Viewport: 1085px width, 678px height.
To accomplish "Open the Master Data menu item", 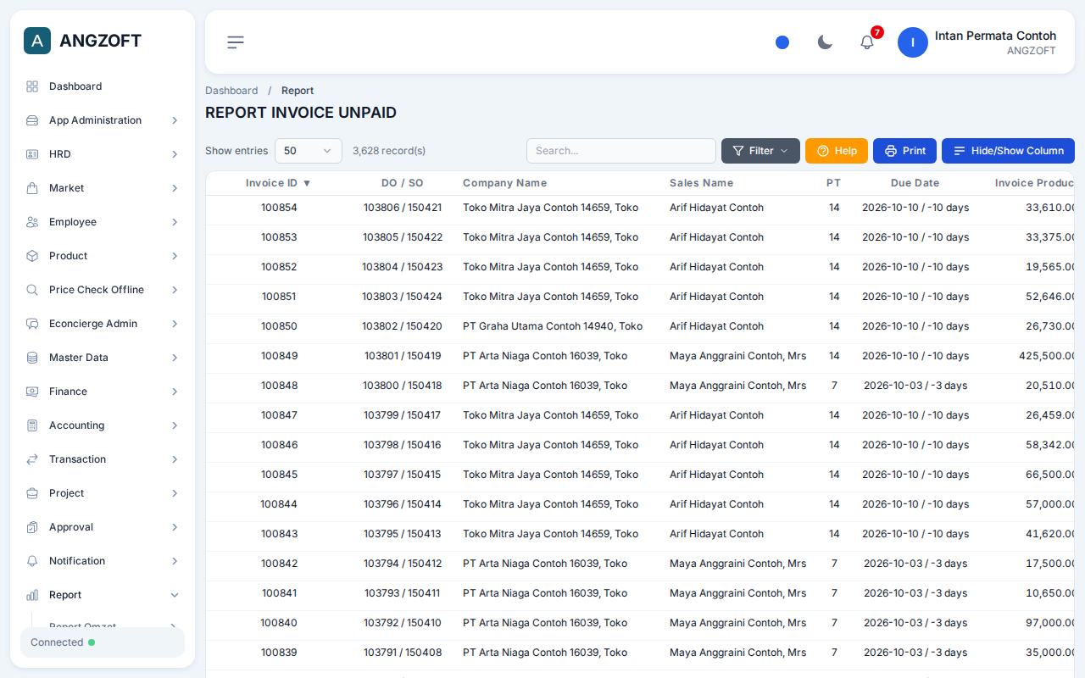I will pos(103,358).
